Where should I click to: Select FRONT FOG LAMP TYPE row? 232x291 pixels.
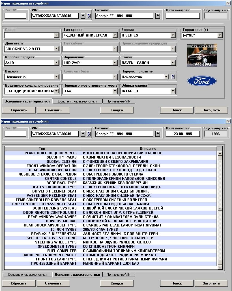[x=110, y=259]
